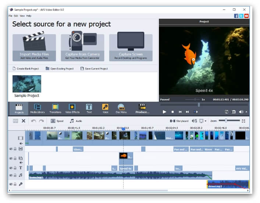Click the Audio tool on the timeline toolbar
The image size is (260, 203).
(76, 121)
